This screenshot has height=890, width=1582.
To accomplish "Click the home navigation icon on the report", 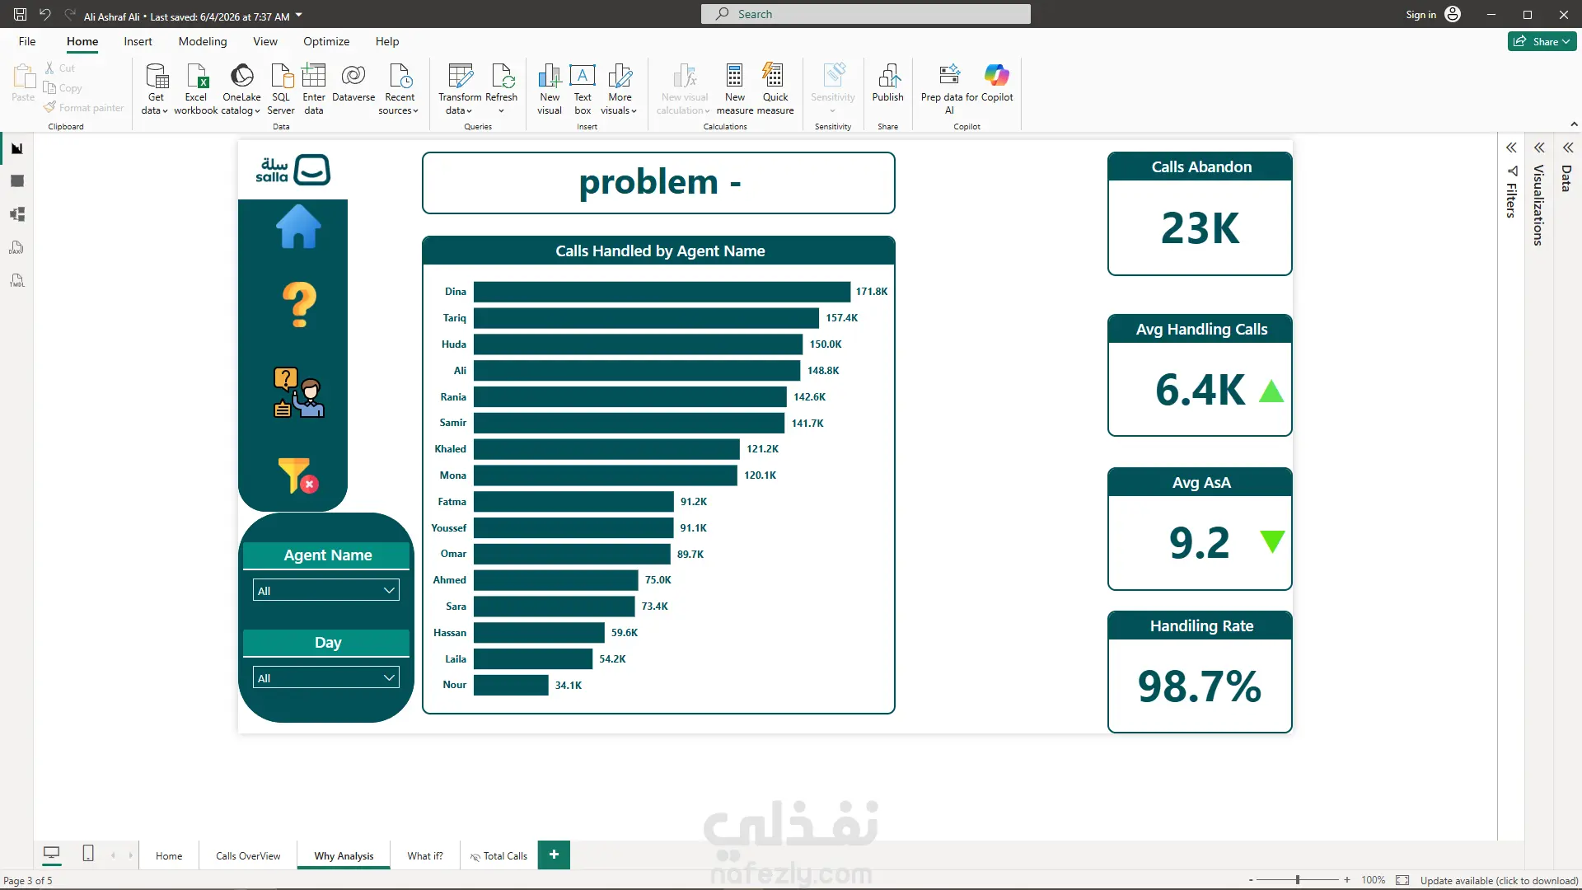I will pyautogui.click(x=298, y=227).
